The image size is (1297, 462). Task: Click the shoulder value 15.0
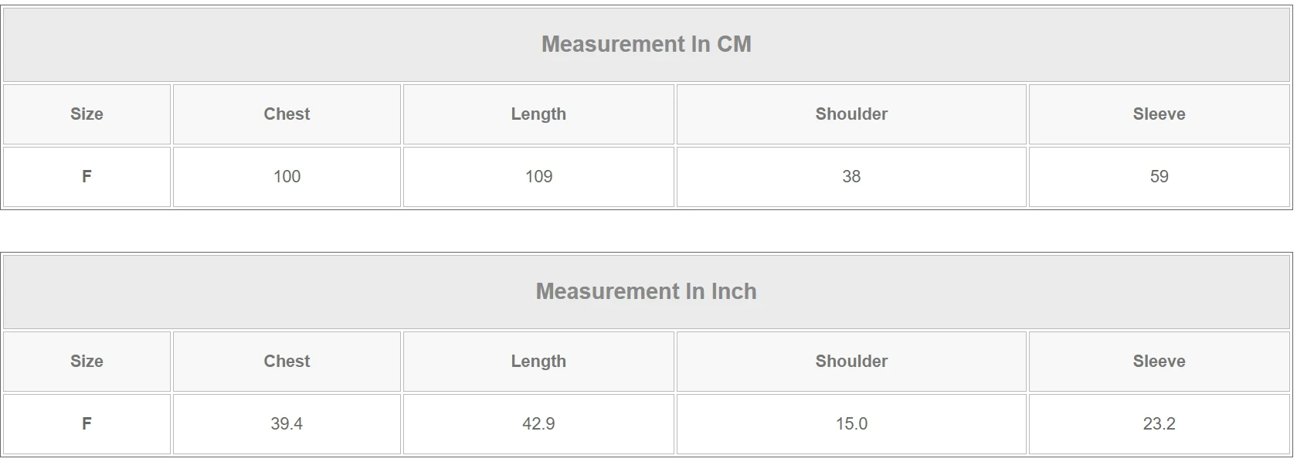tap(851, 424)
